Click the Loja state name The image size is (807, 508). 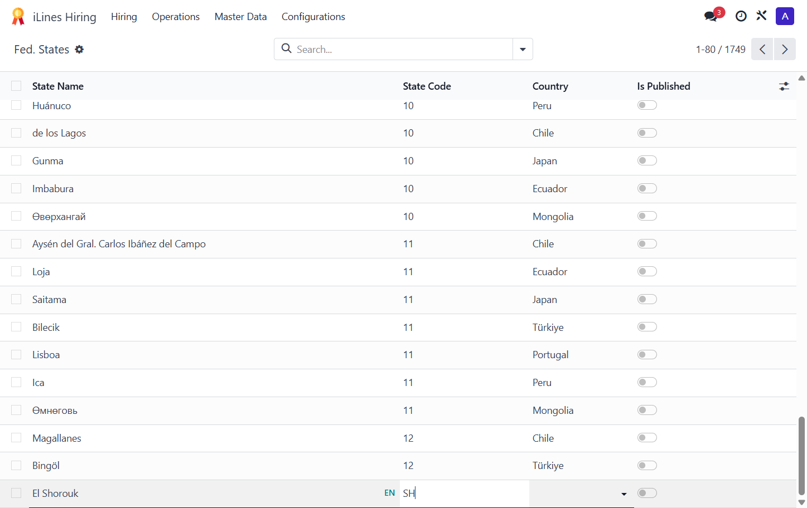tap(41, 272)
